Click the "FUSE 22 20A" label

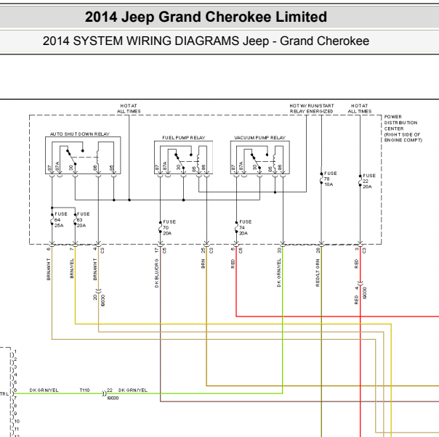pos(369,181)
